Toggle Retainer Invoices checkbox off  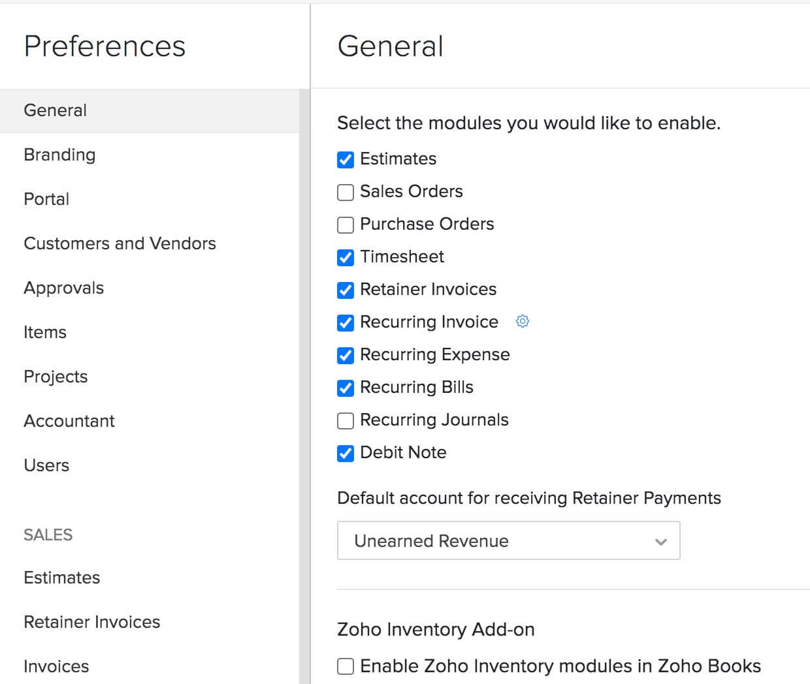click(x=346, y=290)
